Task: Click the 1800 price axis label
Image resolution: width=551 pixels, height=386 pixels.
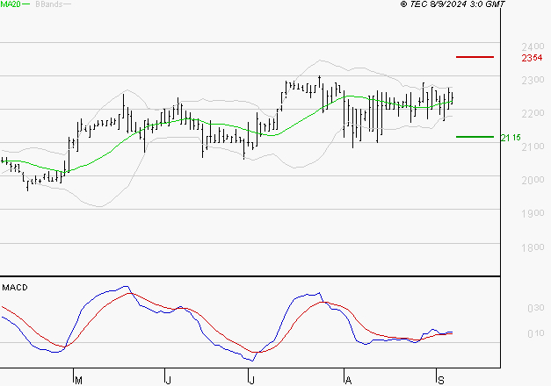Action: coord(533,247)
